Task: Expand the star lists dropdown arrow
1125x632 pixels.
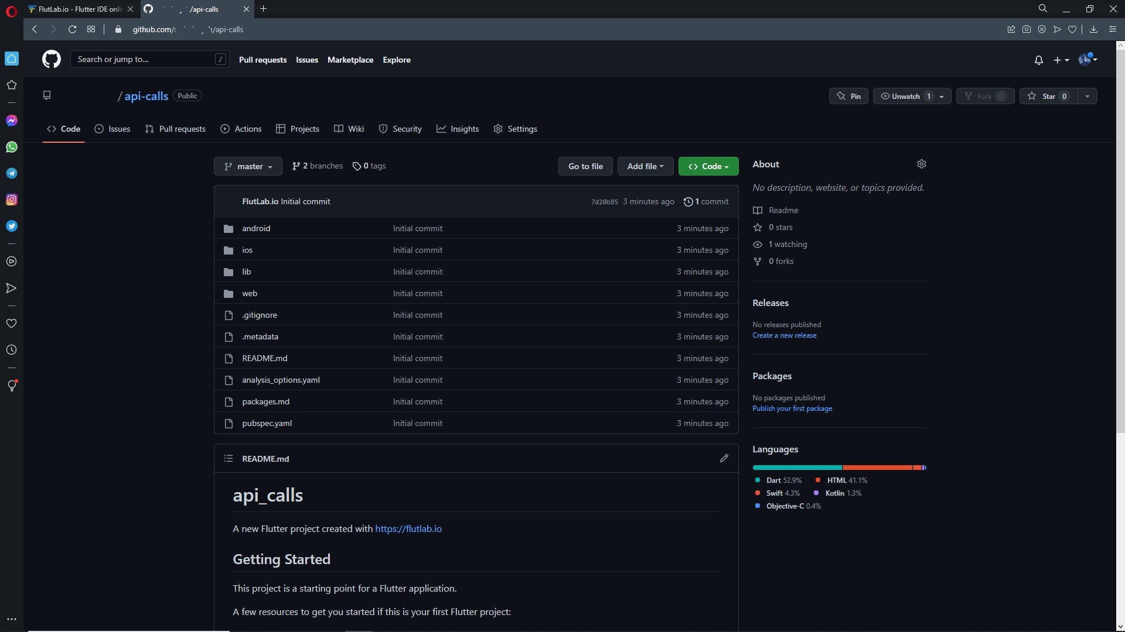Action: click(1087, 96)
